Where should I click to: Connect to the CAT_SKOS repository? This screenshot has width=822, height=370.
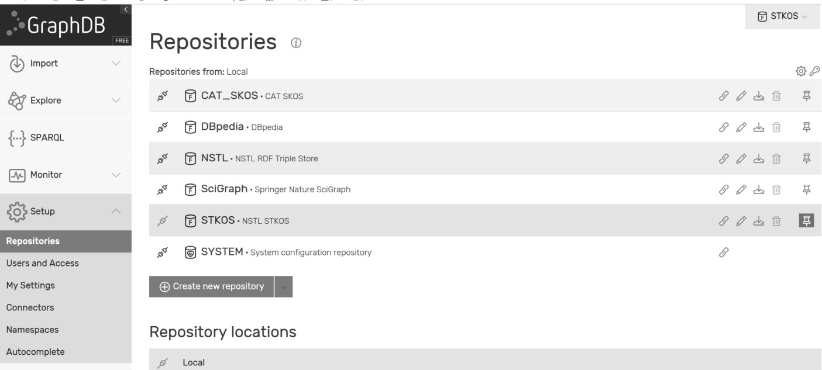point(163,96)
